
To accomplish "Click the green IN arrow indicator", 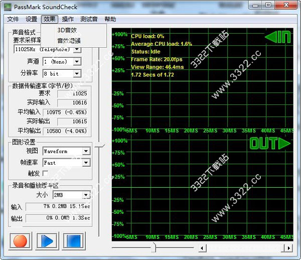I will (x=277, y=37).
